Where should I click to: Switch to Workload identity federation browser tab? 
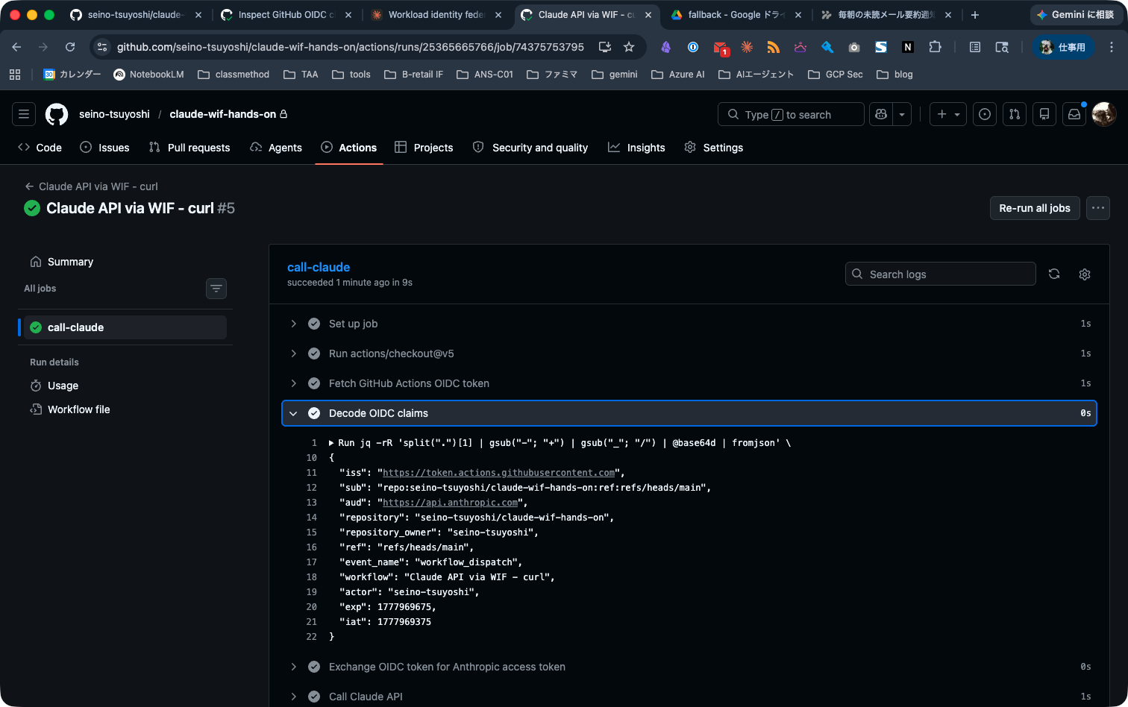(x=438, y=15)
